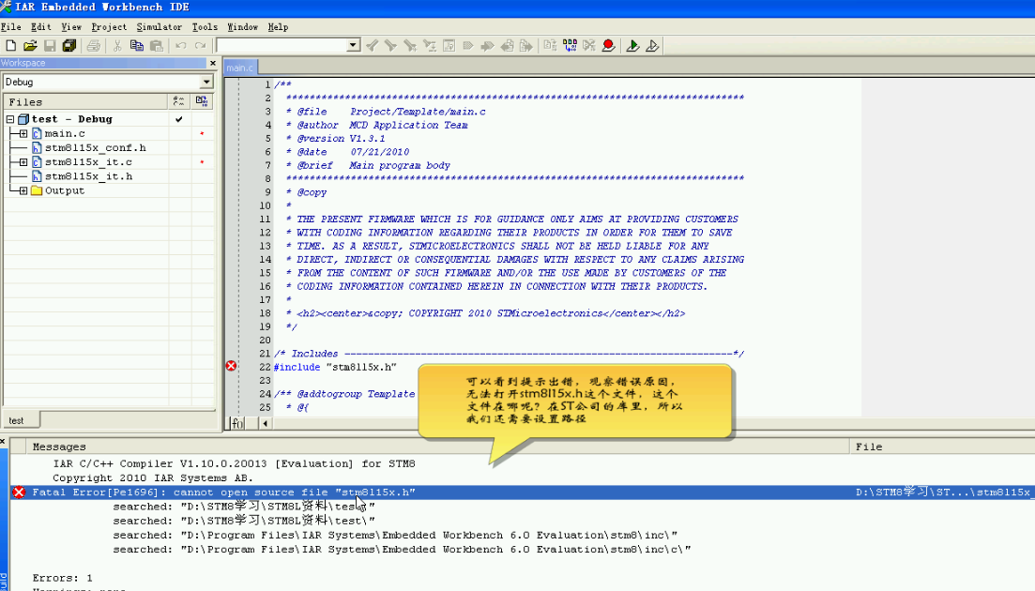Open the function list f() dropdown

pos(236,423)
